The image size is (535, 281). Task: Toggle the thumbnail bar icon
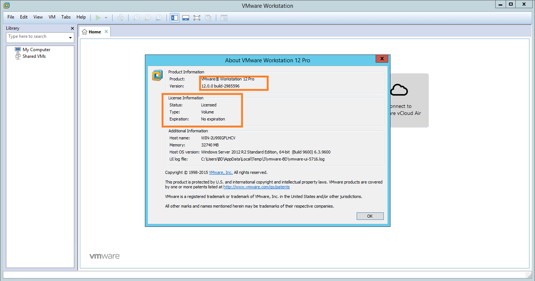coord(186,17)
